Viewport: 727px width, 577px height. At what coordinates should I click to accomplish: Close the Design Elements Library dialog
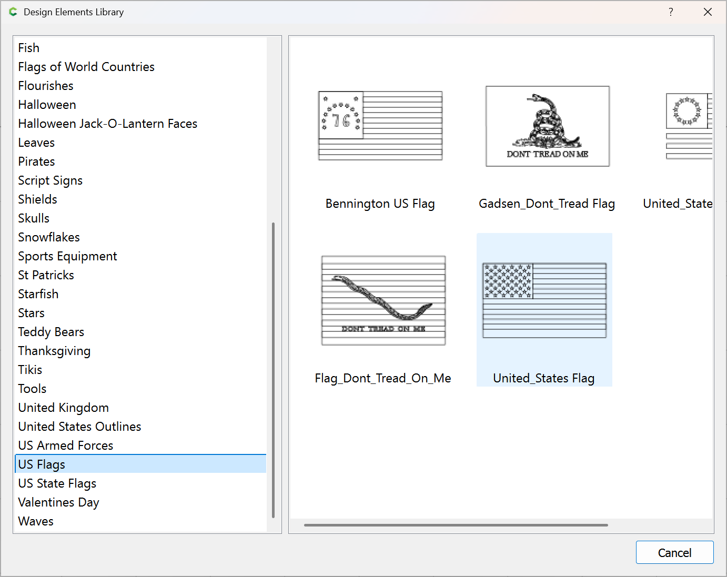[x=708, y=12]
